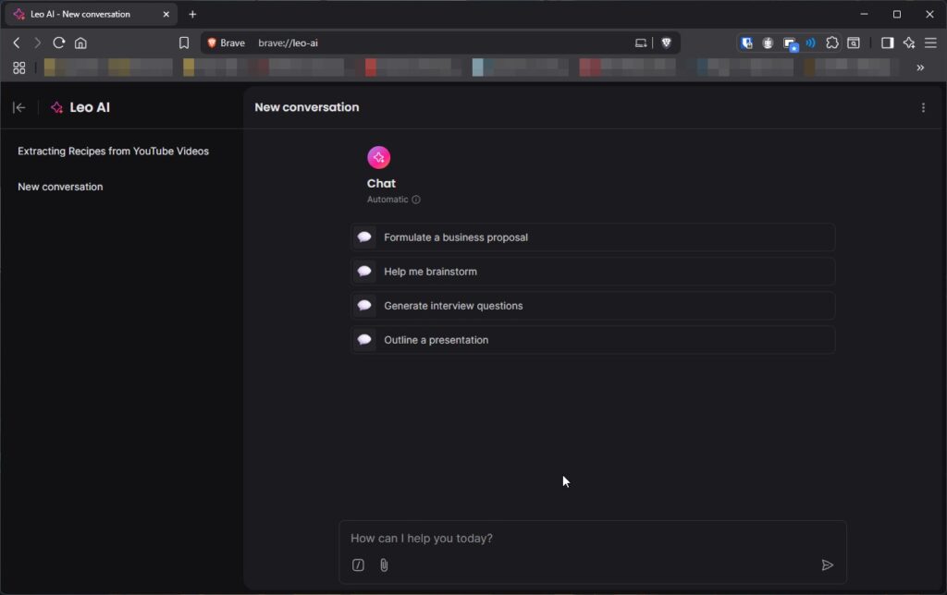Open Extracting Recipes from YouTube Videos conversation
This screenshot has height=595, width=947.
coord(113,151)
